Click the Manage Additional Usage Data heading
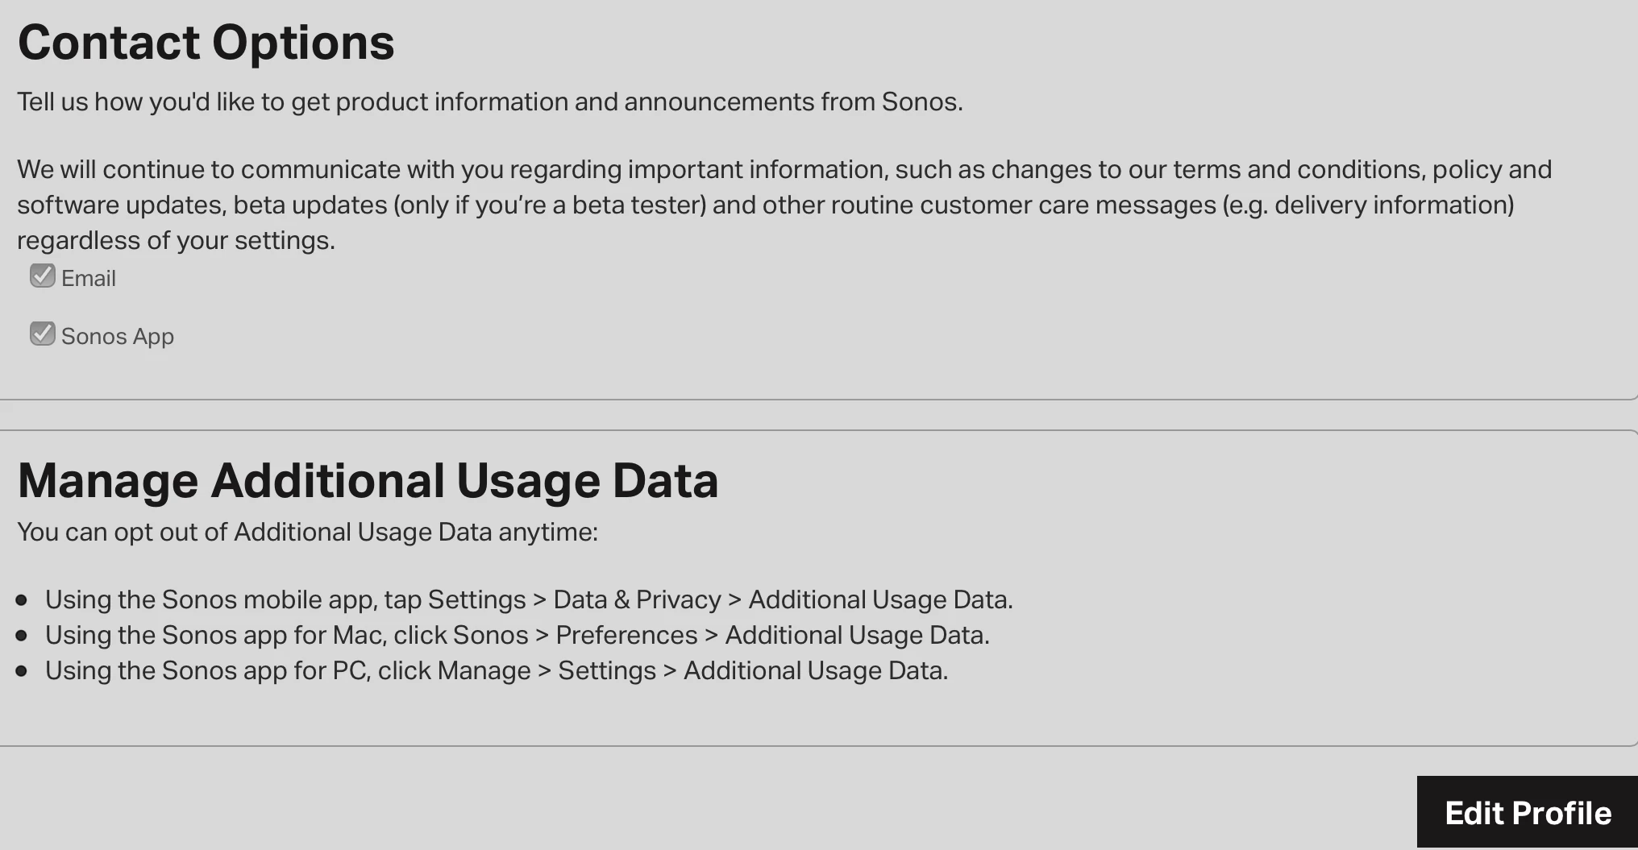The width and height of the screenshot is (1638, 850). [368, 481]
